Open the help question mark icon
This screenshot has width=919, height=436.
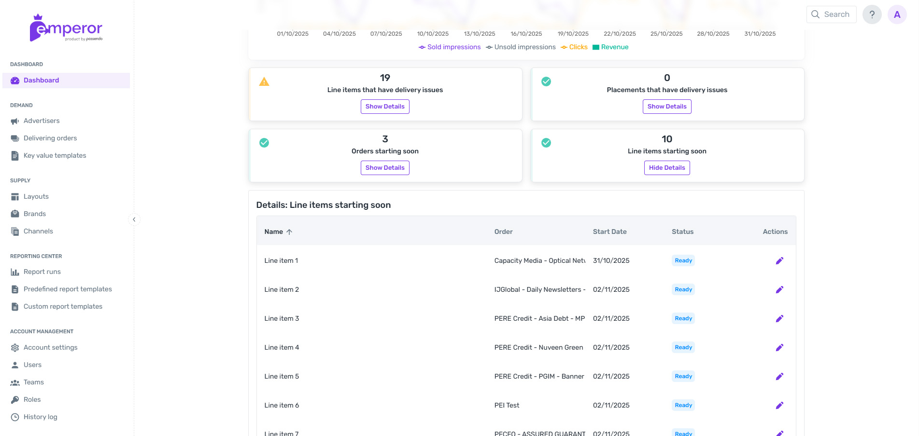tap(872, 14)
